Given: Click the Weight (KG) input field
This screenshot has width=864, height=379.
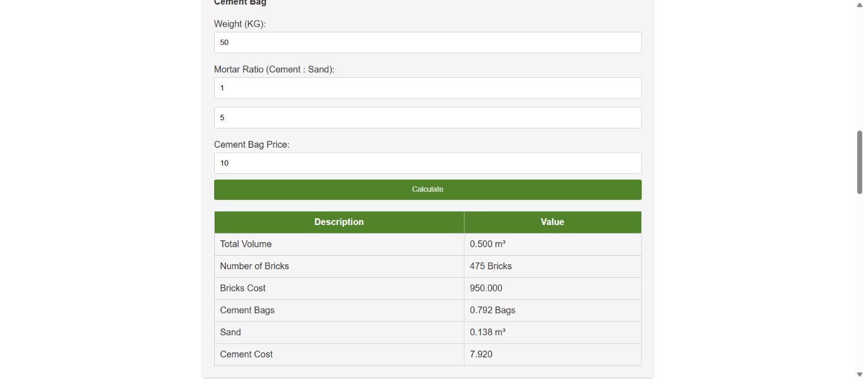Looking at the screenshot, I should point(428,43).
